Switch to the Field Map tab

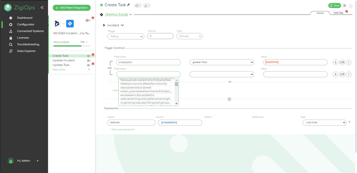tap(338, 13)
